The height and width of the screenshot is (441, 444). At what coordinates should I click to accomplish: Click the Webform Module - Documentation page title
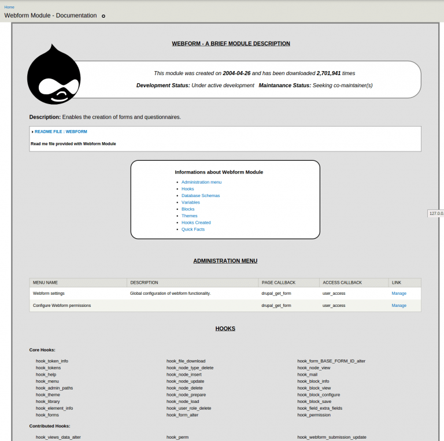50,16
